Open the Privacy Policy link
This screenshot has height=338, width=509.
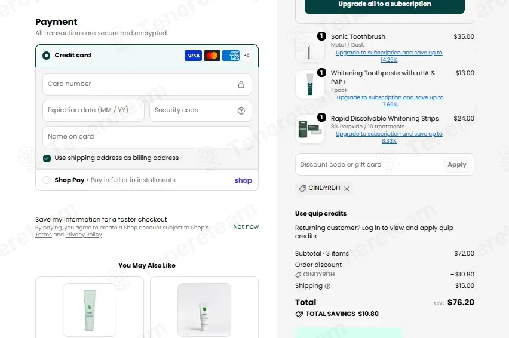click(84, 235)
